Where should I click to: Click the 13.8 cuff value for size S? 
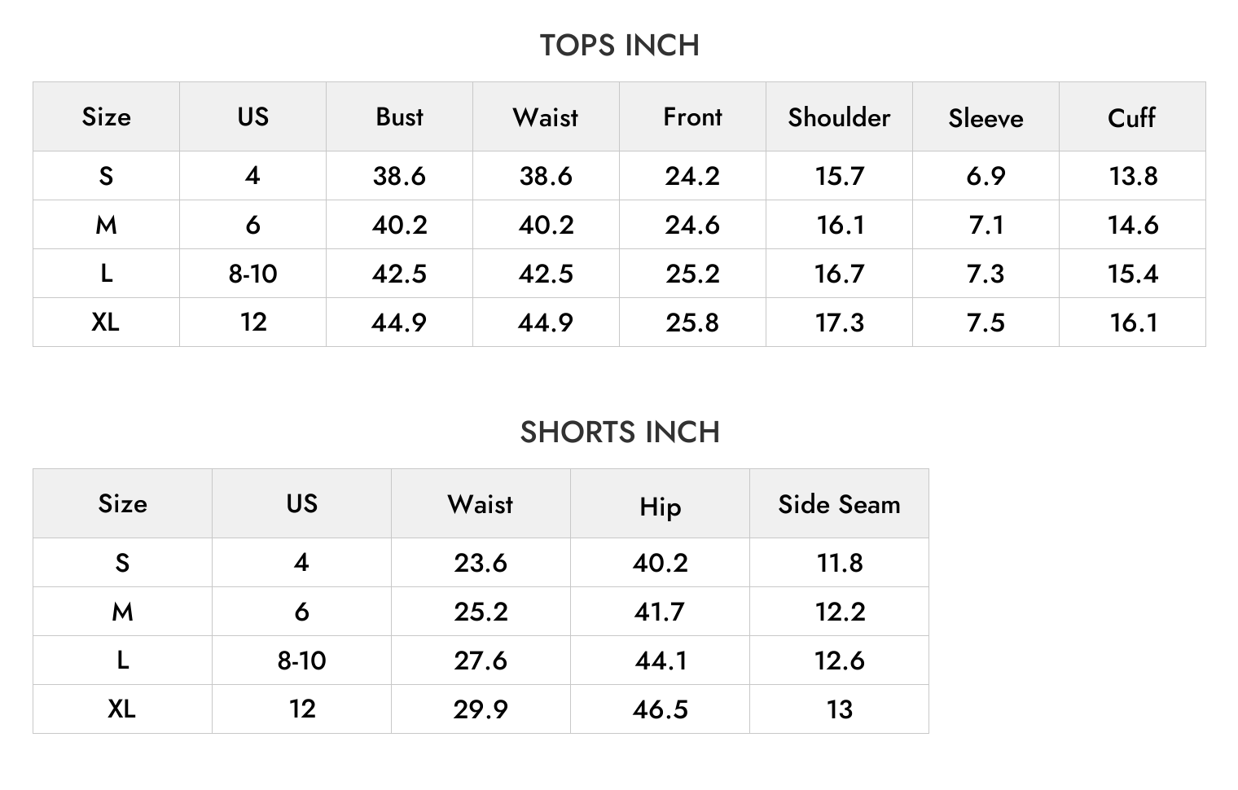(x=1133, y=176)
